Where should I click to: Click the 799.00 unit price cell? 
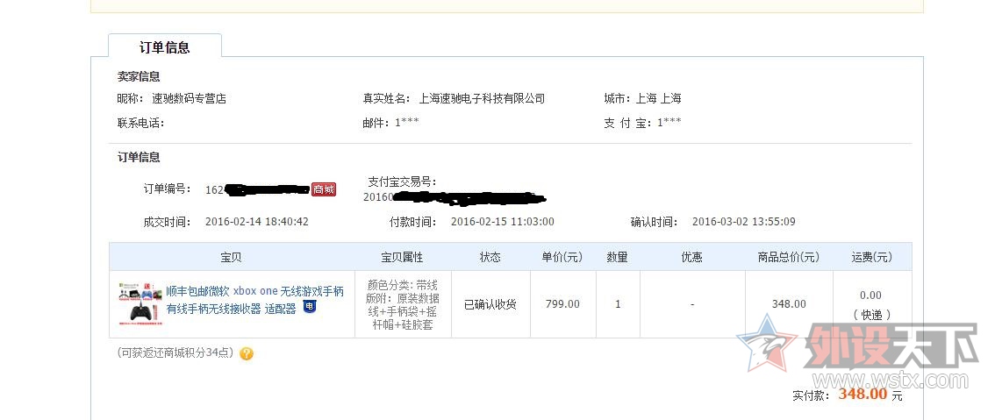pos(562,304)
